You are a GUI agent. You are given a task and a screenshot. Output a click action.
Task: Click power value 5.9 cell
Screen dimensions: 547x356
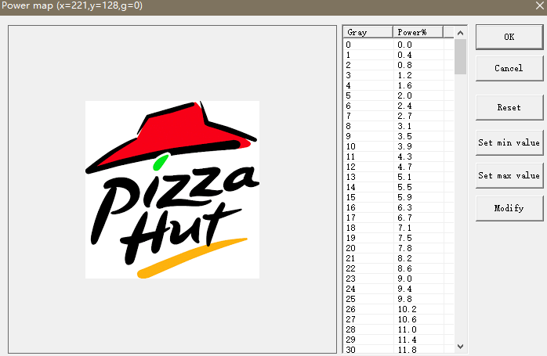(418, 197)
